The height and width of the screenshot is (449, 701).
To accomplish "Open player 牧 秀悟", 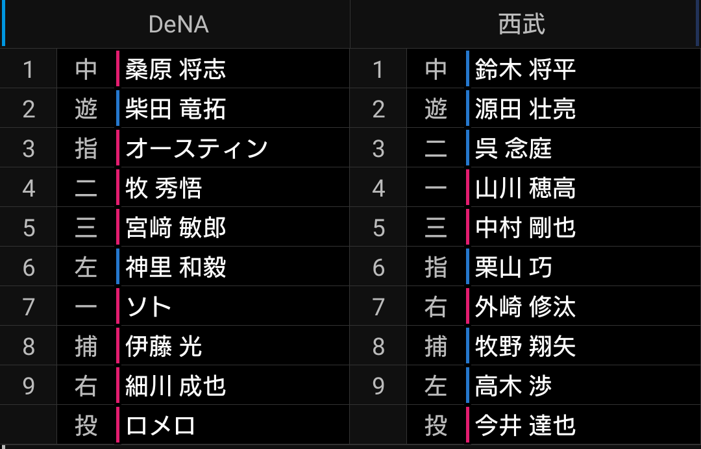I will click(164, 188).
